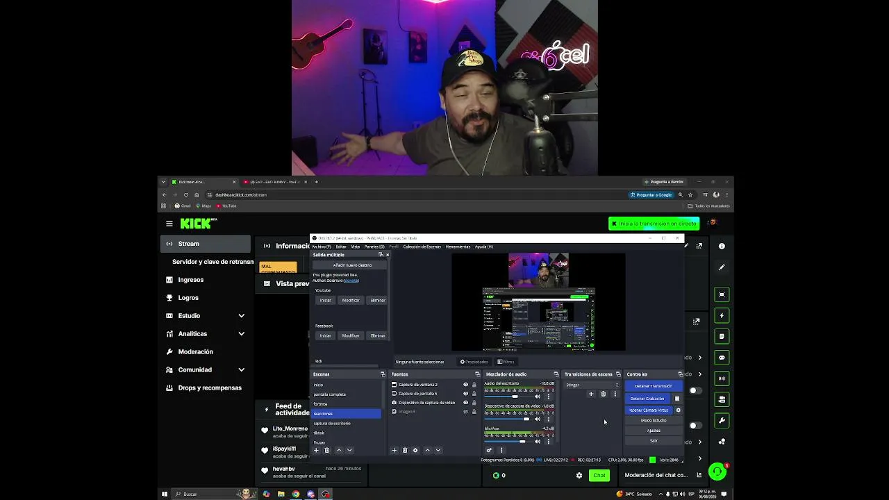
Task: Move source down in Fuentes panel
Action: (x=438, y=450)
